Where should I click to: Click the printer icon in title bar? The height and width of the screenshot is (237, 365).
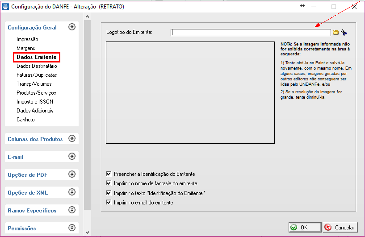[x=5, y=7]
